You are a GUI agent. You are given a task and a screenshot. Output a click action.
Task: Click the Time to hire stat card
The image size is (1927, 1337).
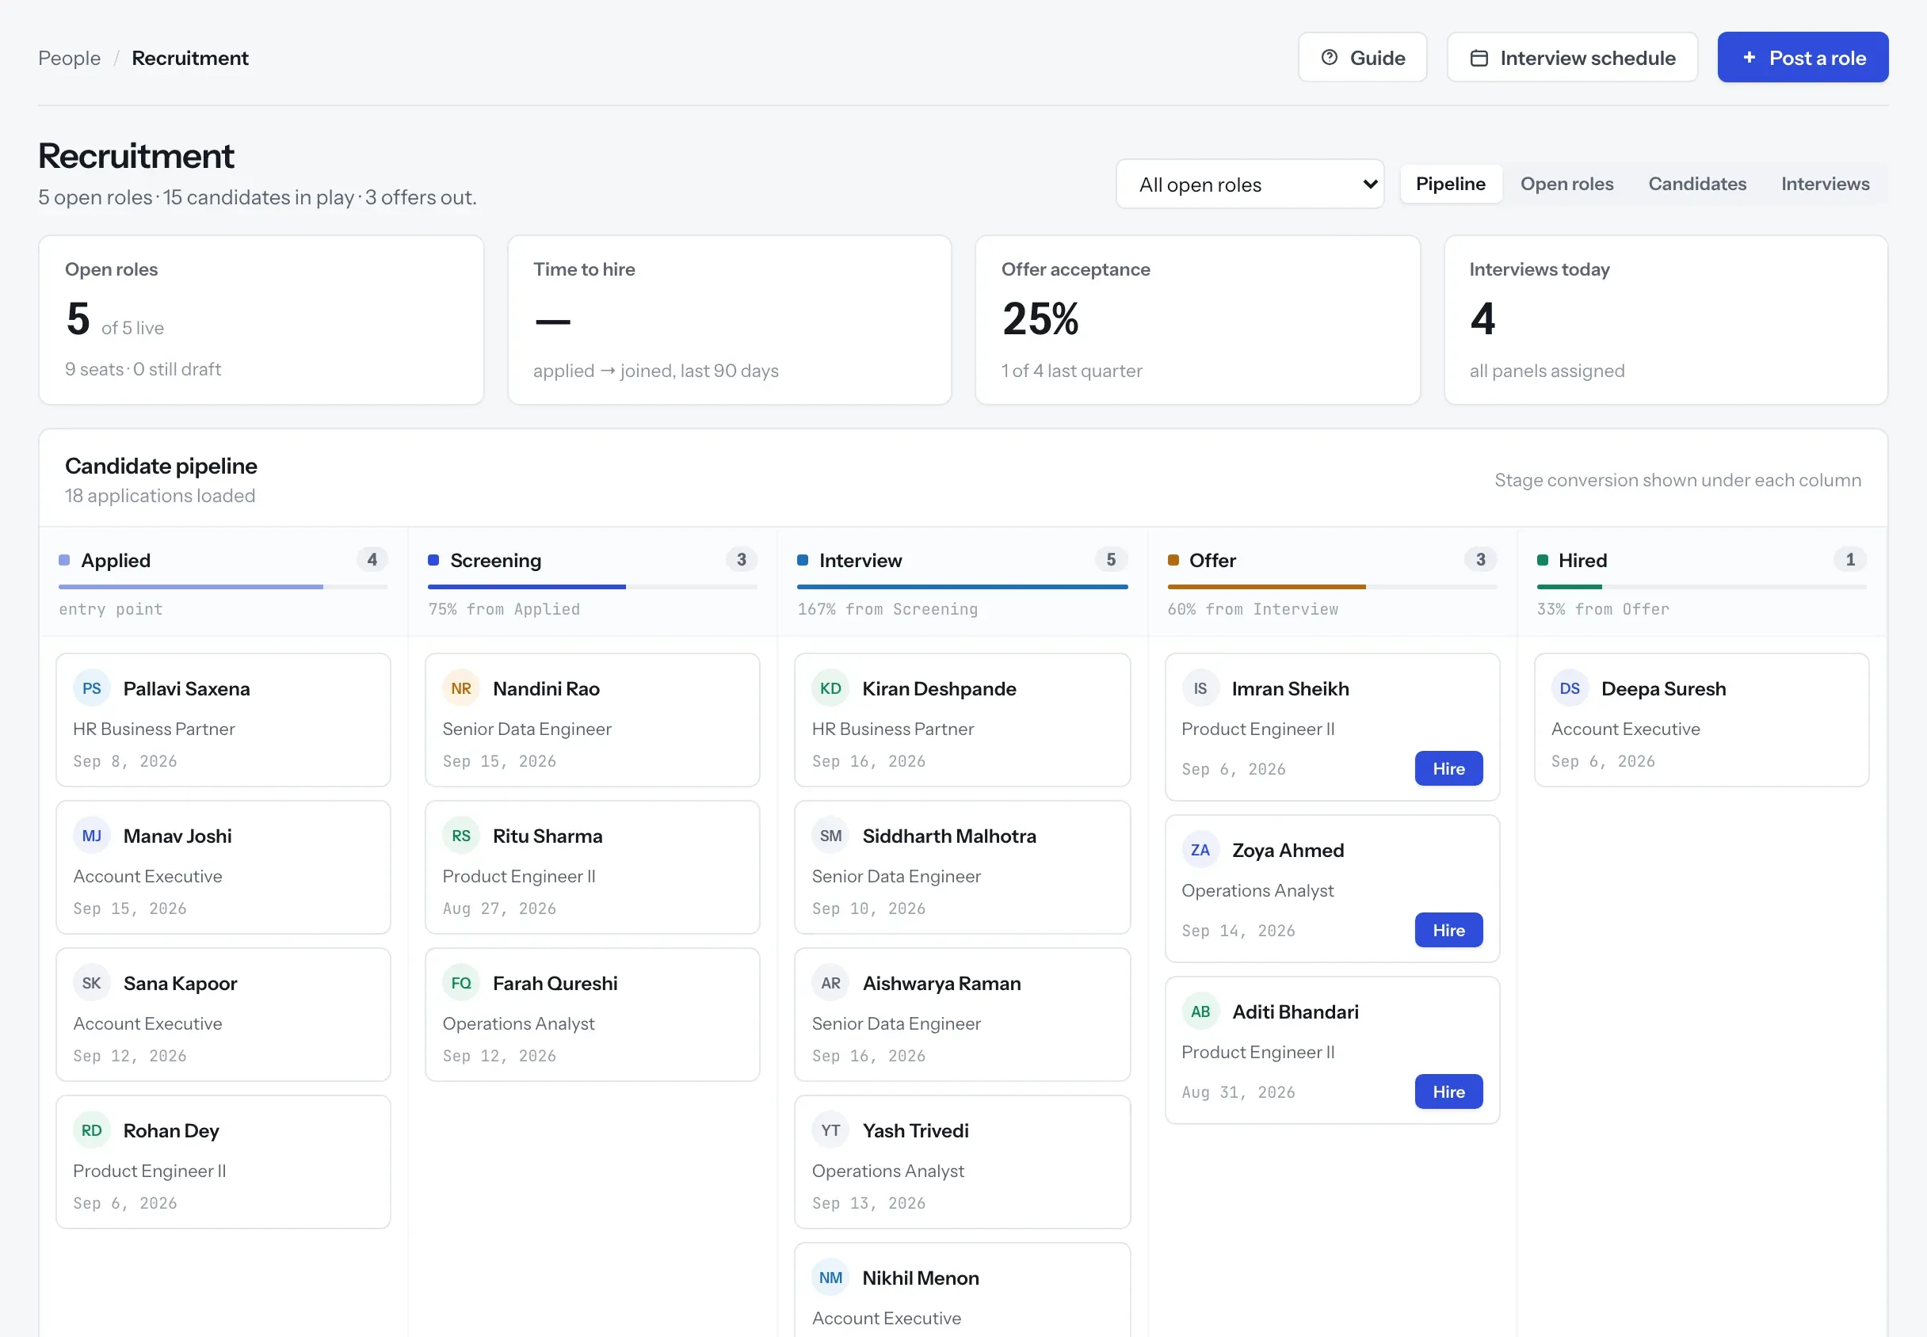[x=729, y=320]
